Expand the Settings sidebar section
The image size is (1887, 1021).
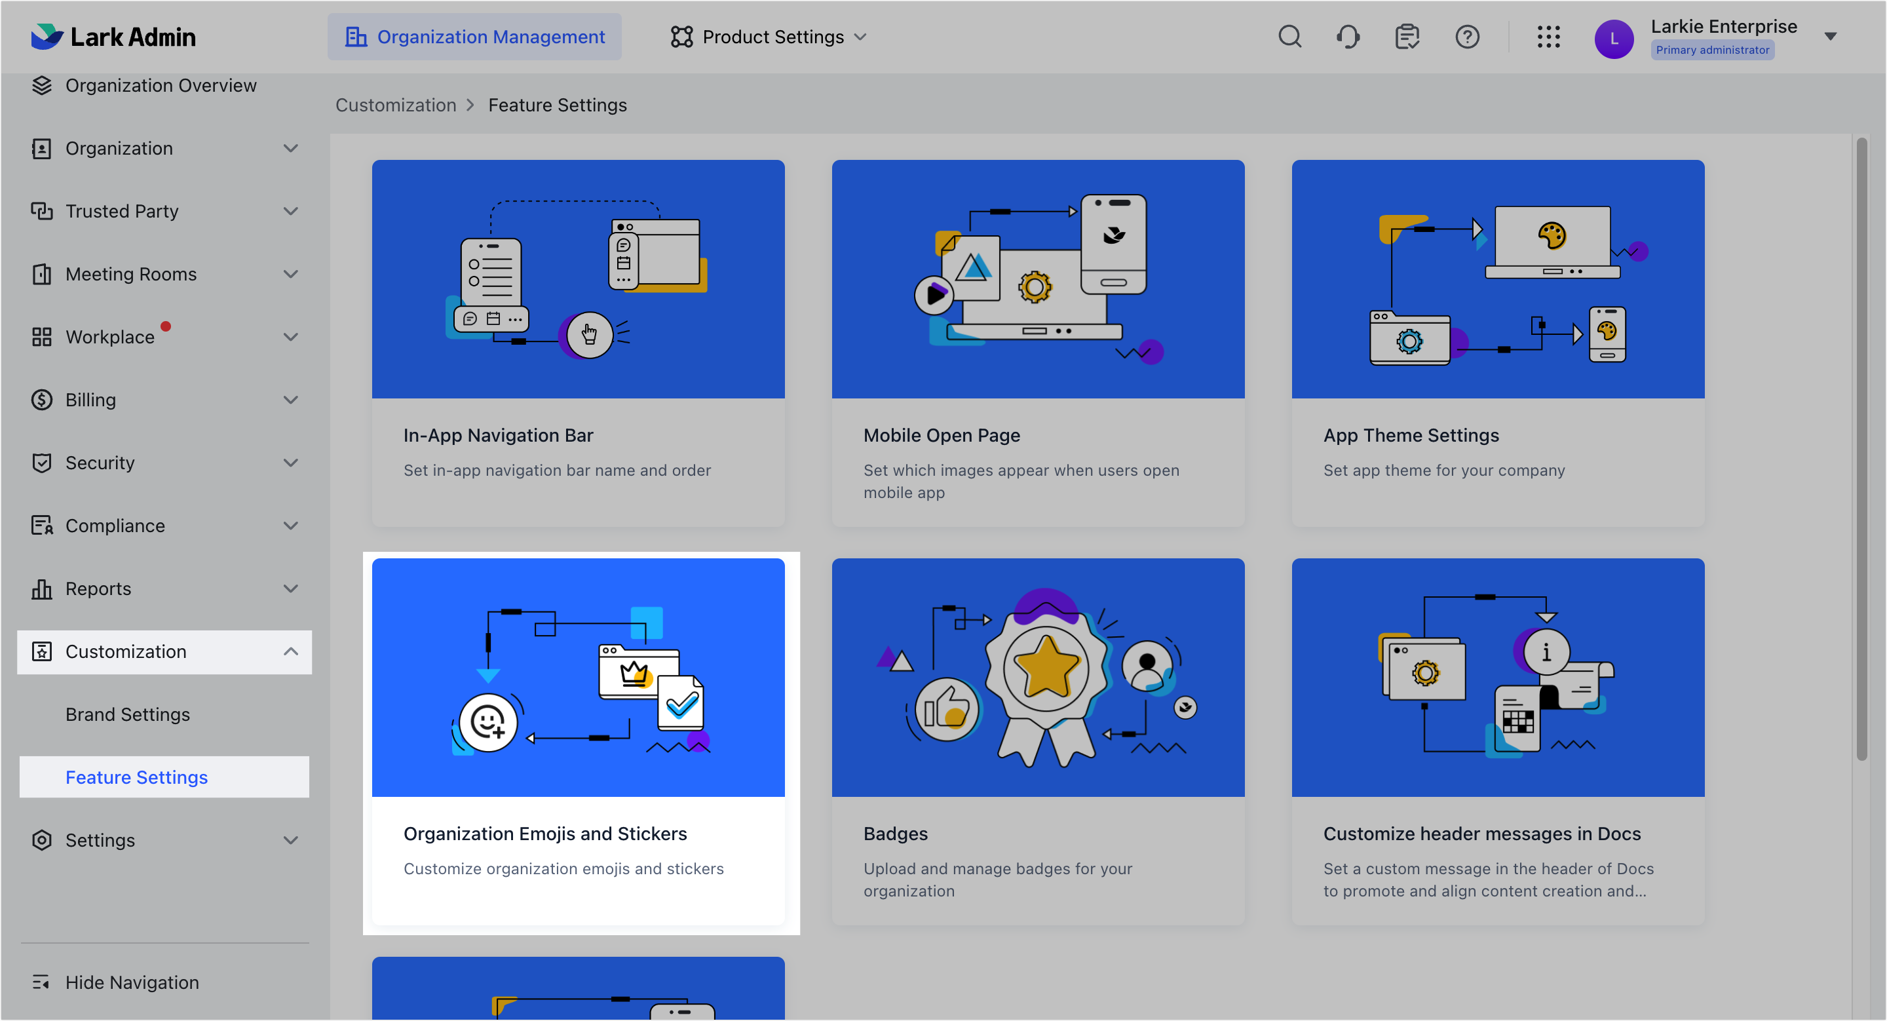coord(291,840)
